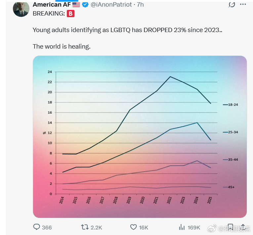Click the 2.2K repost count

click(96, 227)
